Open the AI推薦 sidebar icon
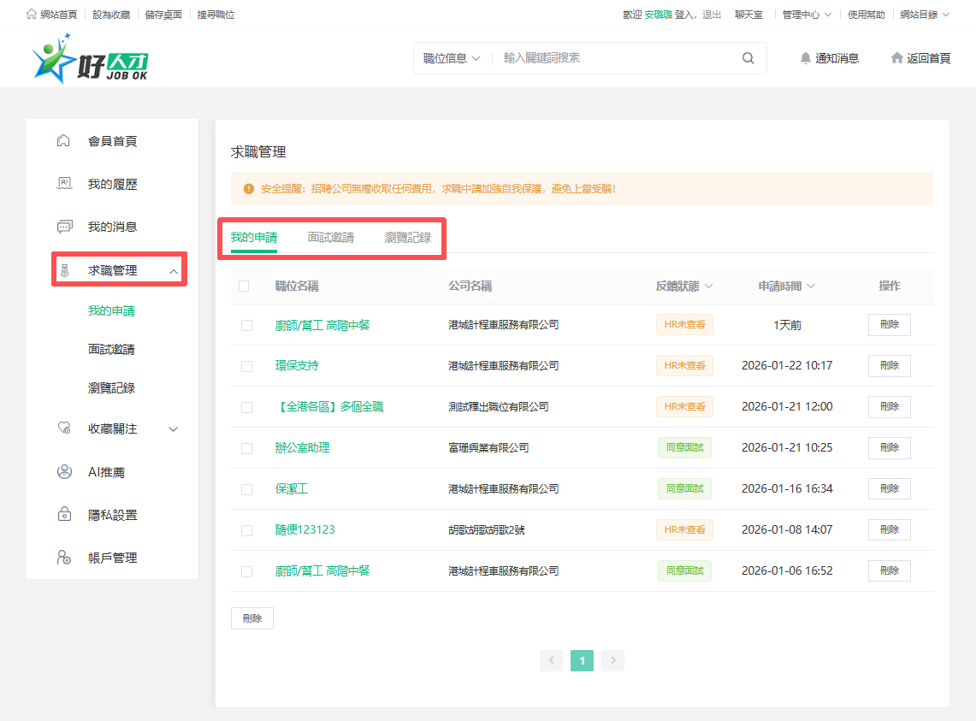 63,472
